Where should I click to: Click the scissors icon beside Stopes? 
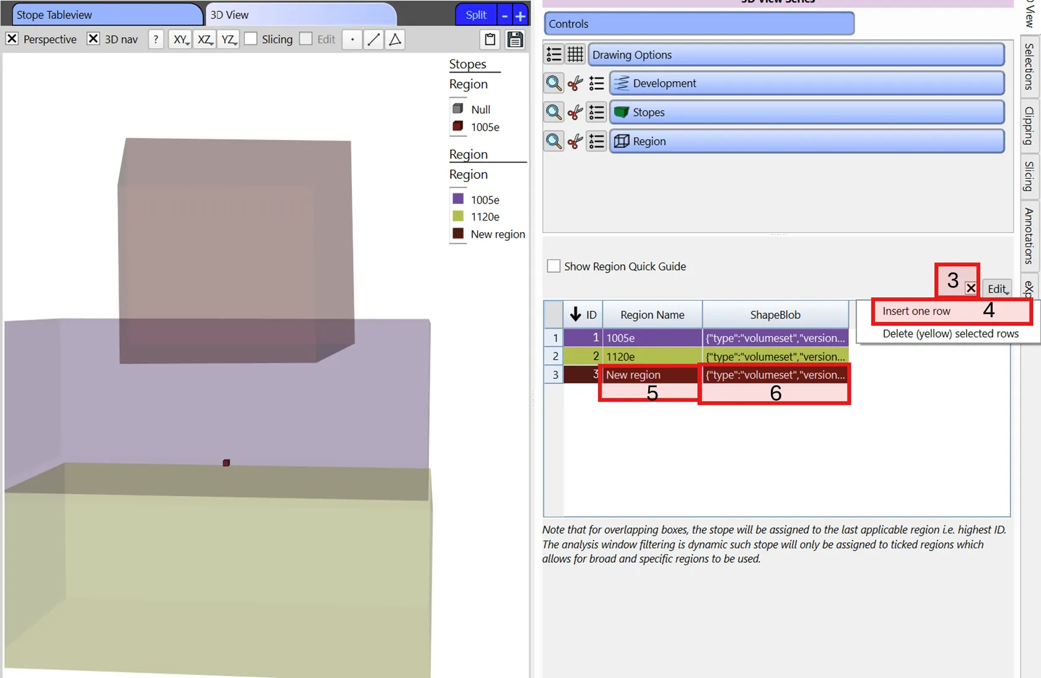coord(575,112)
